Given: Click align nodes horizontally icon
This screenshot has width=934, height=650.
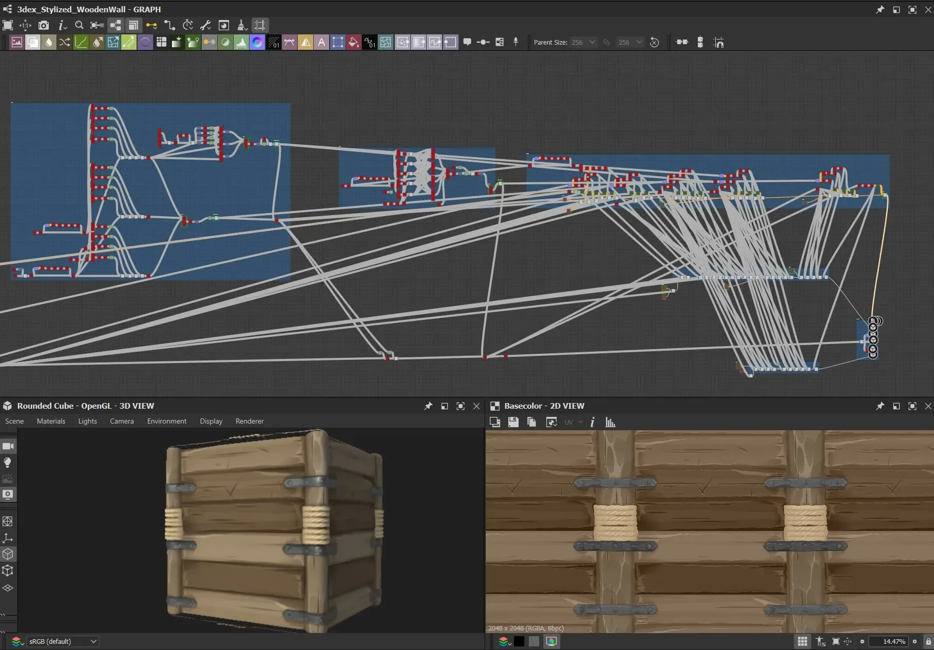Looking at the screenshot, I should coord(682,42).
